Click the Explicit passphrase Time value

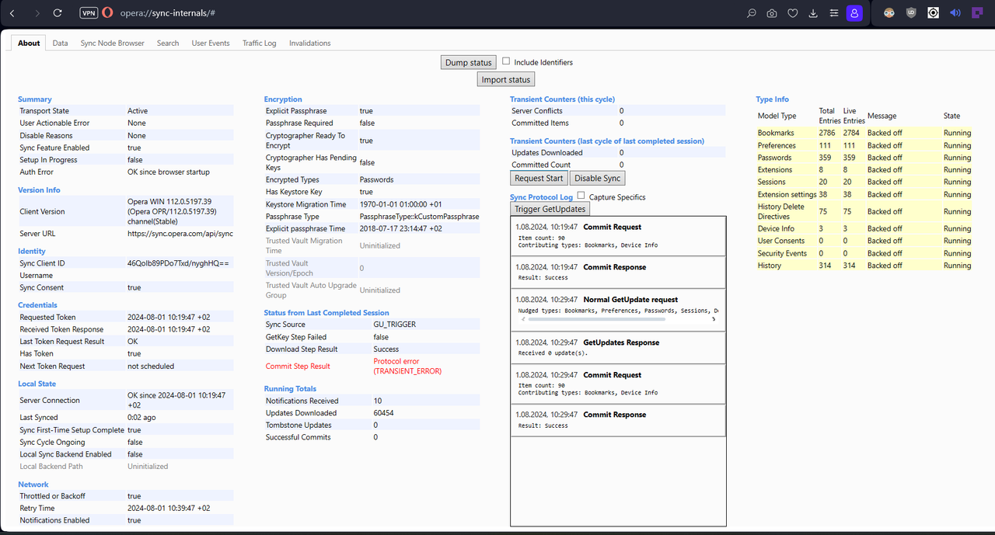click(401, 229)
